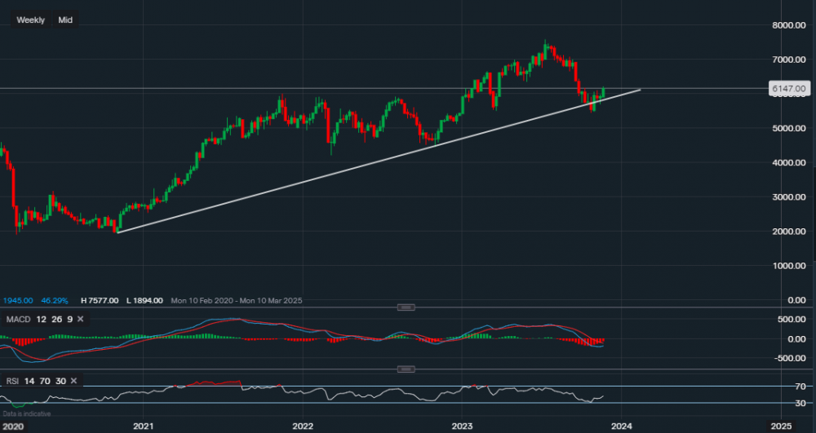Screen dimensions: 816x433
Task: Close the RSI indicator panel
Action: tap(73, 381)
